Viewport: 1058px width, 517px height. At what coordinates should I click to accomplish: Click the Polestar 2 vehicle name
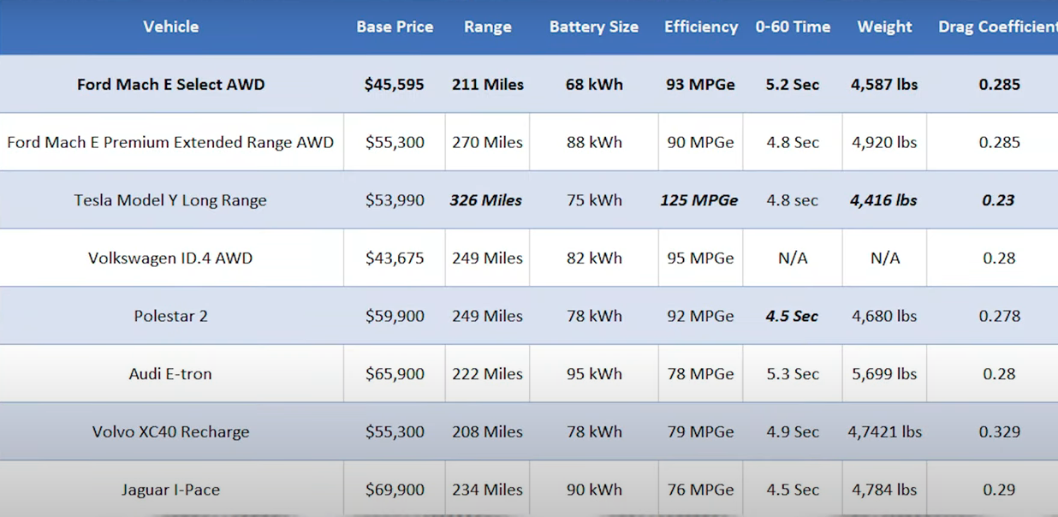[x=170, y=316]
